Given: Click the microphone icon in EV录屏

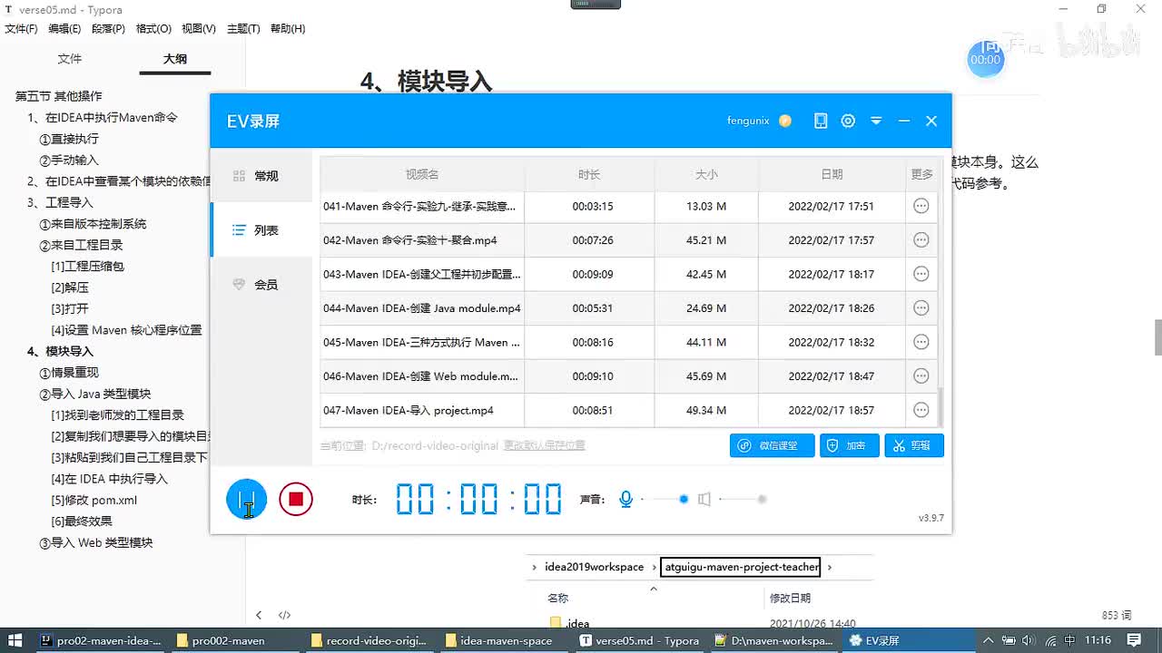Looking at the screenshot, I should tap(625, 499).
